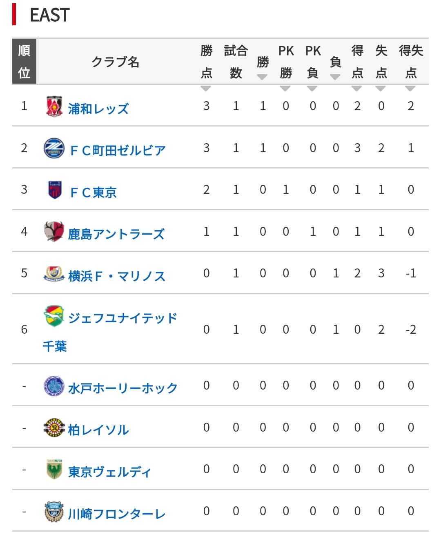The width and height of the screenshot is (441, 541).
Task: Sort by PK勝 column arrow
Action: click(x=285, y=89)
